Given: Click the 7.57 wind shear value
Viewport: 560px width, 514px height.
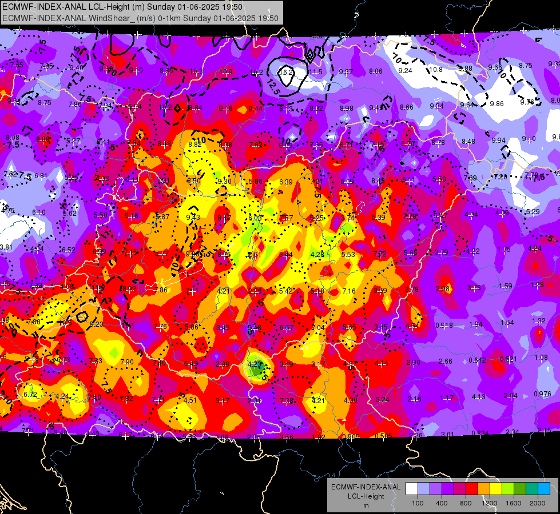Looking at the screenshot, I should pyautogui.click(x=286, y=218).
